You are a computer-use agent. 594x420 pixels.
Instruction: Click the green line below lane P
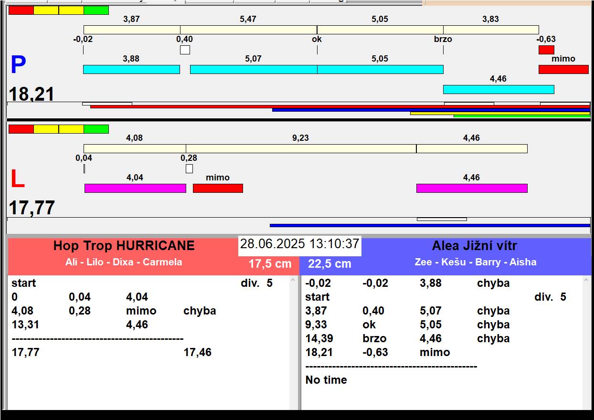(522, 116)
